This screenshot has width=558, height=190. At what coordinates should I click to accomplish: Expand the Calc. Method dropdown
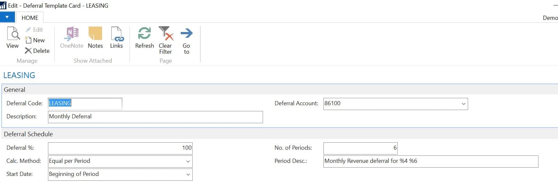[x=188, y=162]
